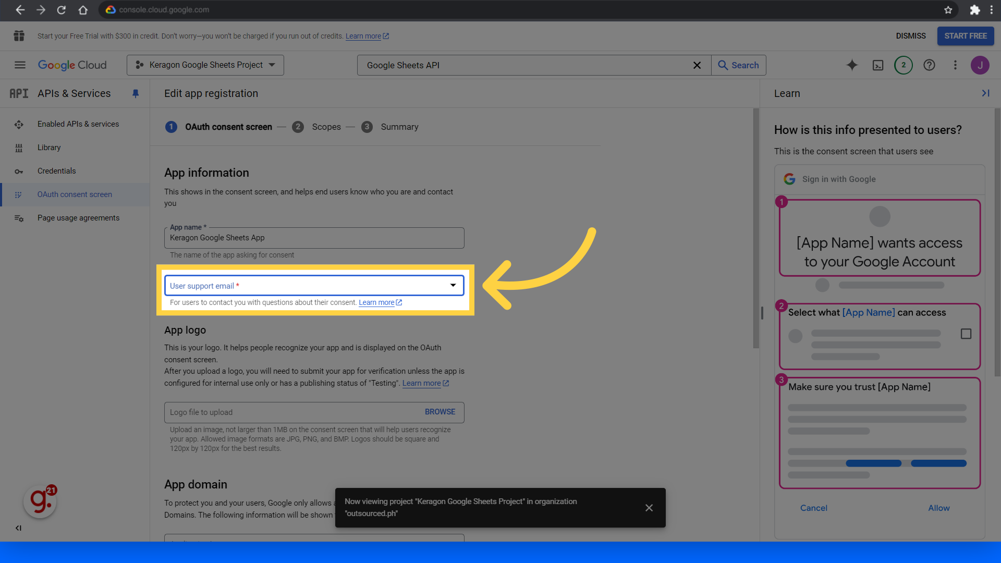Activate Cloud Shell terminal icon
This screenshot has height=563, width=1001.
coord(878,65)
